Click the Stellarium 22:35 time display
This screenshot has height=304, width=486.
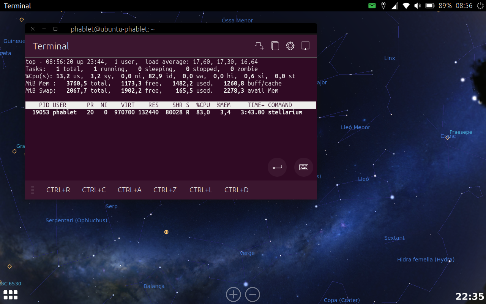click(x=470, y=296)
